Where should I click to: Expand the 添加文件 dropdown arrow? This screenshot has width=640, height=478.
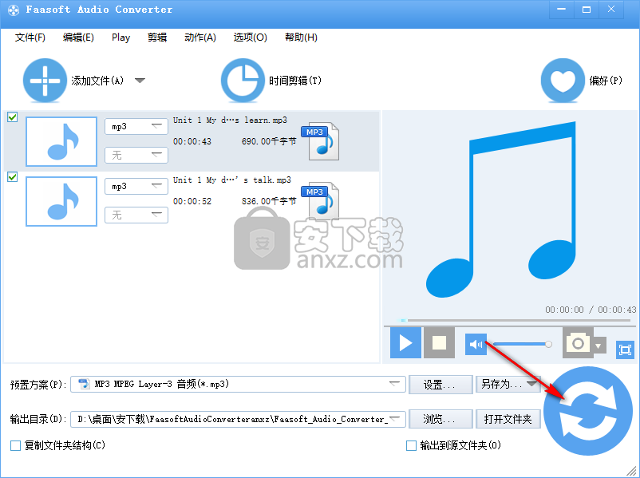coord(140,81)
